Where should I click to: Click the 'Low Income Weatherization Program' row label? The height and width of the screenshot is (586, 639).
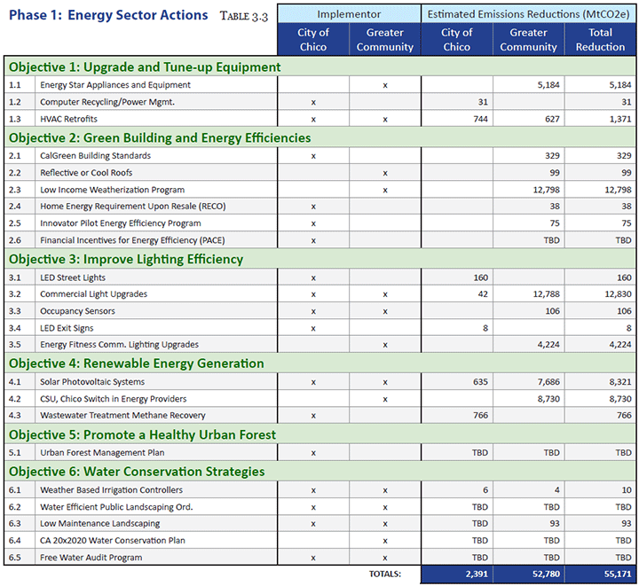tap(113, 190)
